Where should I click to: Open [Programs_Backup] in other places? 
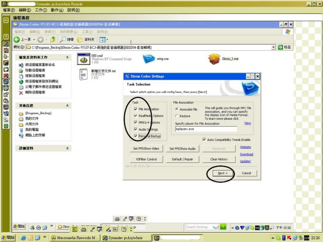(38, 113)
